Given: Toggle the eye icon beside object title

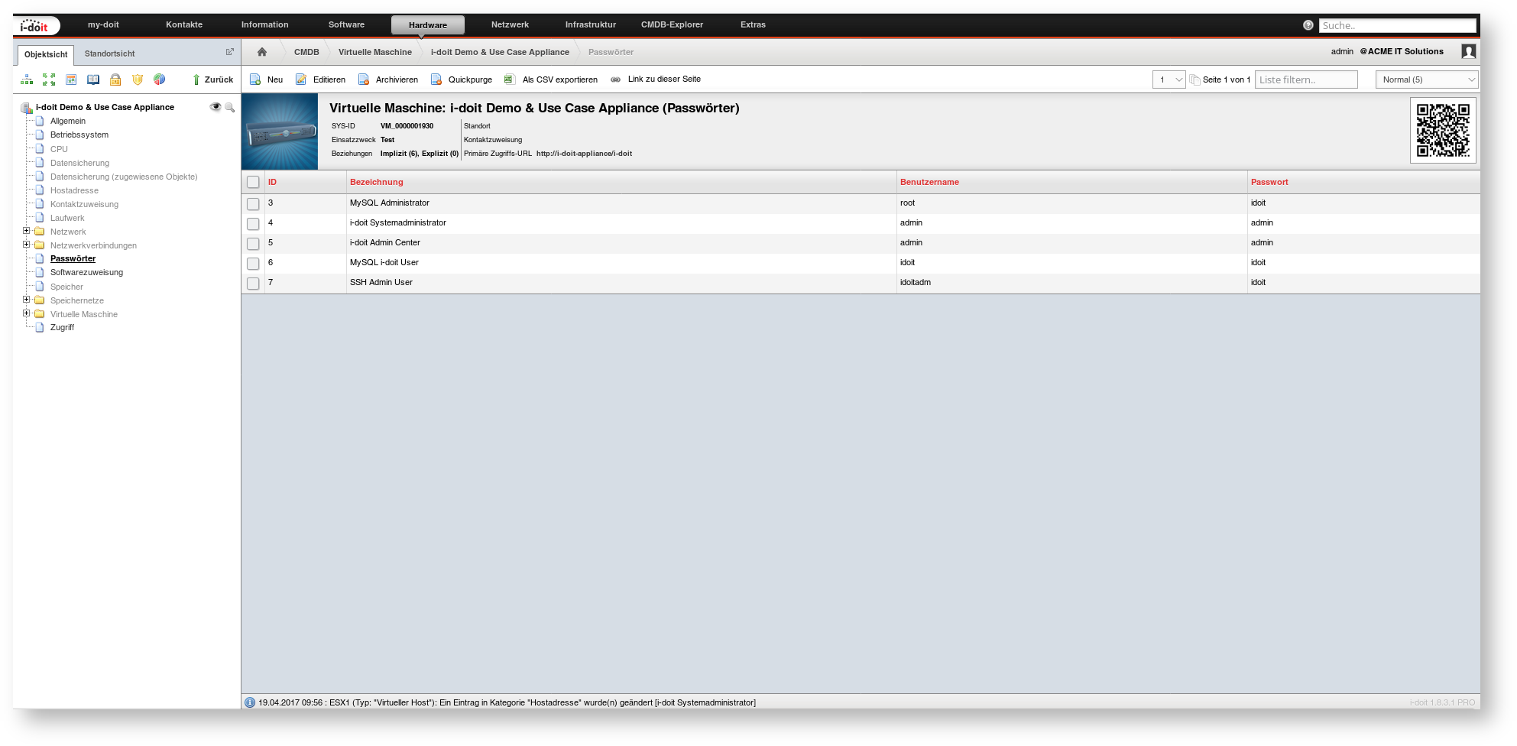Looking at the screenshot, I should [215, 107].
